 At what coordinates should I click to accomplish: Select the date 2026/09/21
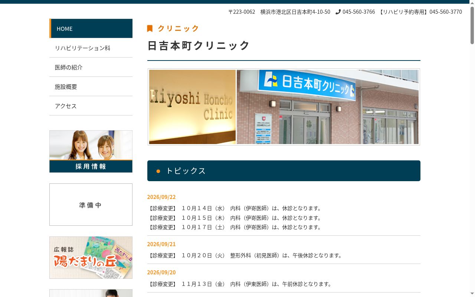click(x=161, y=244)
